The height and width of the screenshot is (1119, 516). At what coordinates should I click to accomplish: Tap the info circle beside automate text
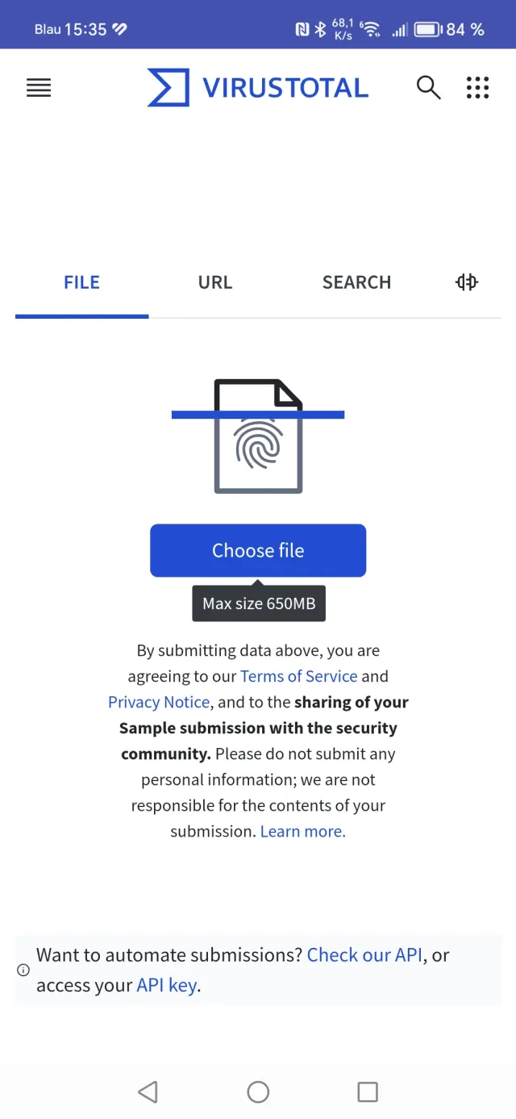[23, 971]
